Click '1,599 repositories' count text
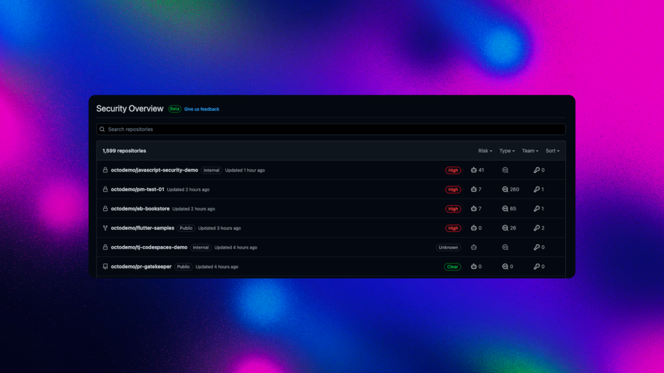The image size is (664, 373). pyautogui.click(x=124, y=151)
